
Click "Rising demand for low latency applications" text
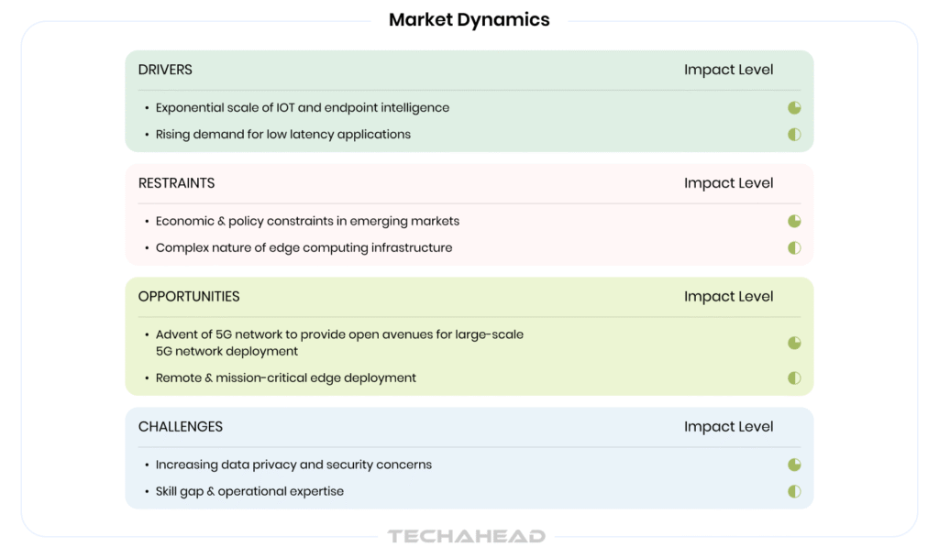282,135
